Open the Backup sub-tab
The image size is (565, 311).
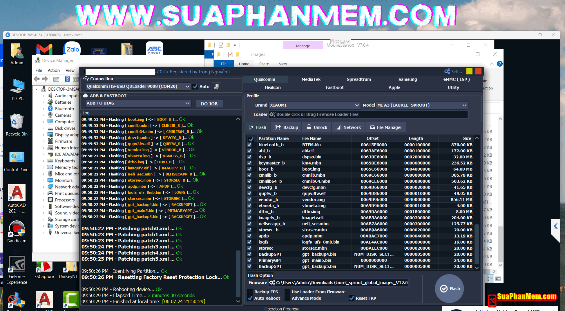pyautogui.click(x=287, y=127)
